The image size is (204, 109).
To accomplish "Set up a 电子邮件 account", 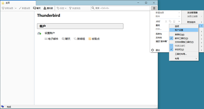I will (x=51, y=39).
